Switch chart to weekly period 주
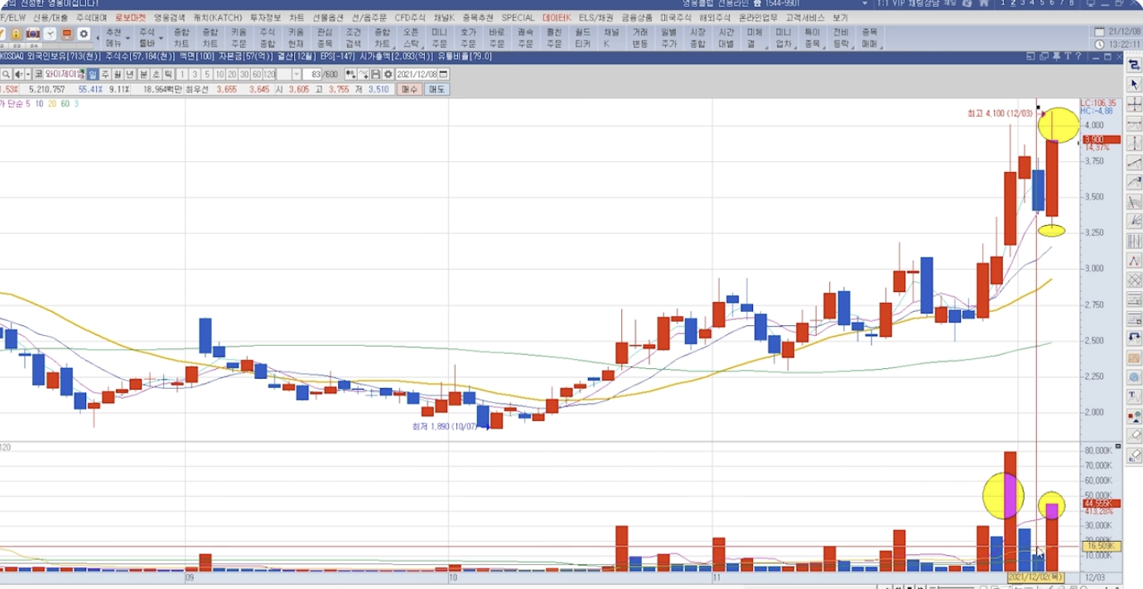The width and height of the screenshot is (1143, 589). tap(105, 74)
